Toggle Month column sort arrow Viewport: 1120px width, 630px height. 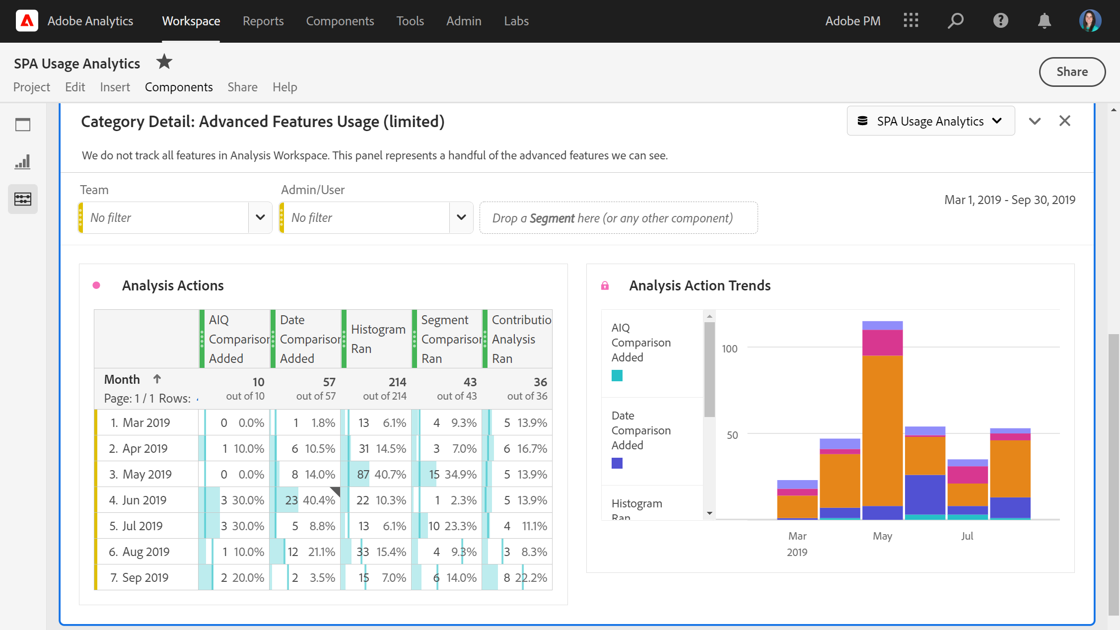coord(157,379)
